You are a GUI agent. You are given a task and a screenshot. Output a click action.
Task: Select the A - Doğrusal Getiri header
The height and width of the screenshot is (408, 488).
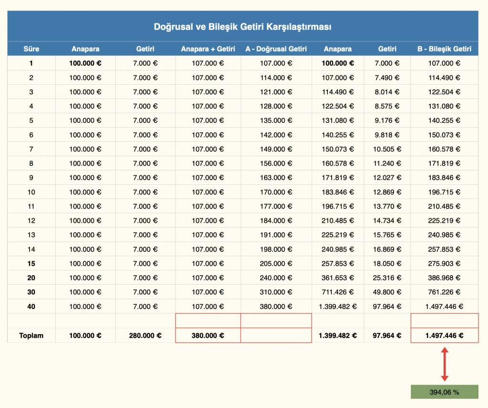[276, 49]
